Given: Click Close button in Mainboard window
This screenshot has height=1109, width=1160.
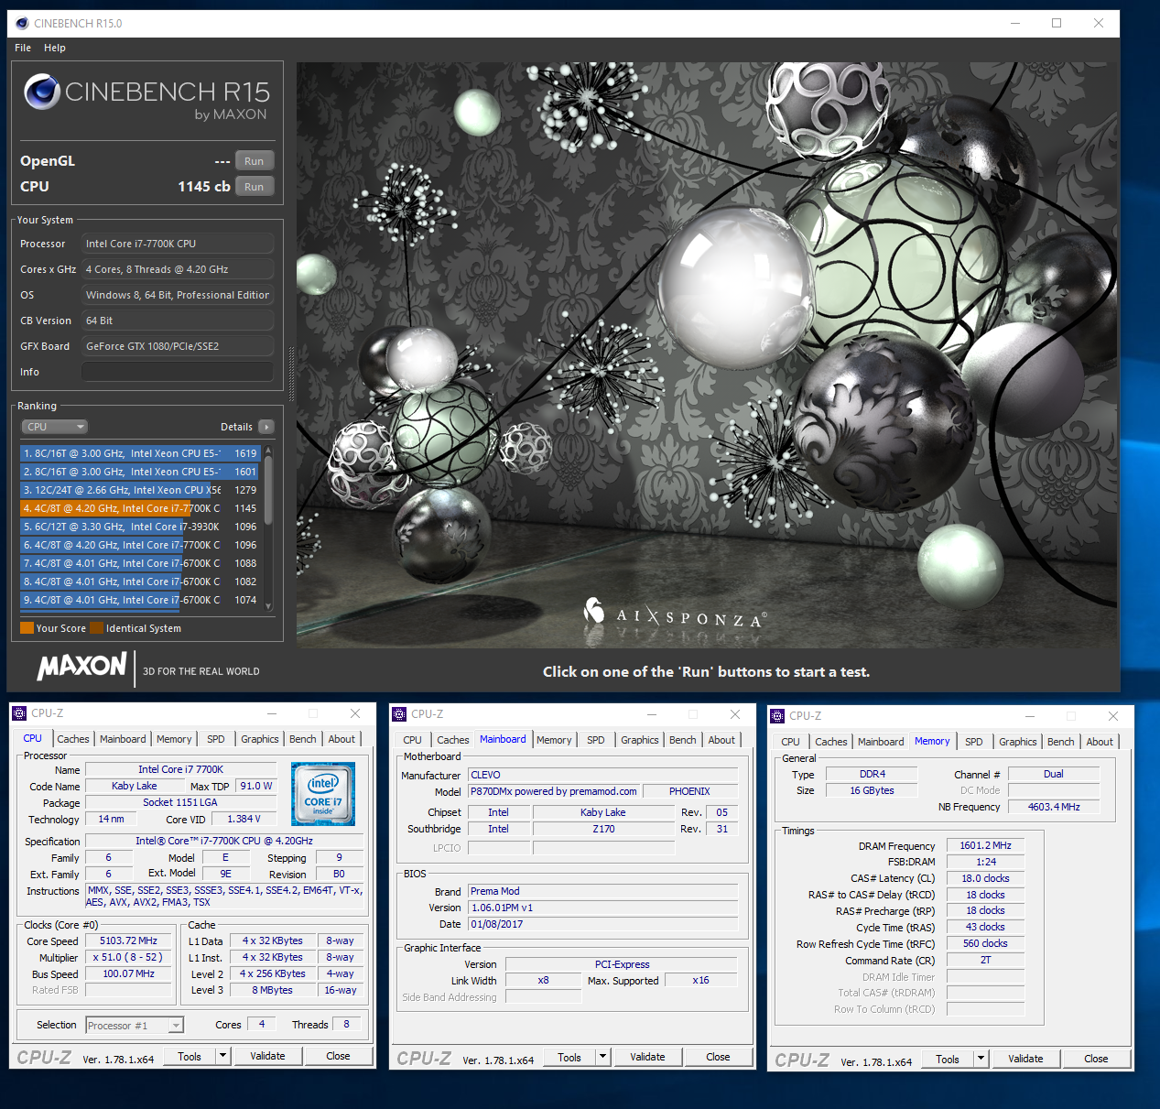Looking at the screenshot, I should 719,1057.
